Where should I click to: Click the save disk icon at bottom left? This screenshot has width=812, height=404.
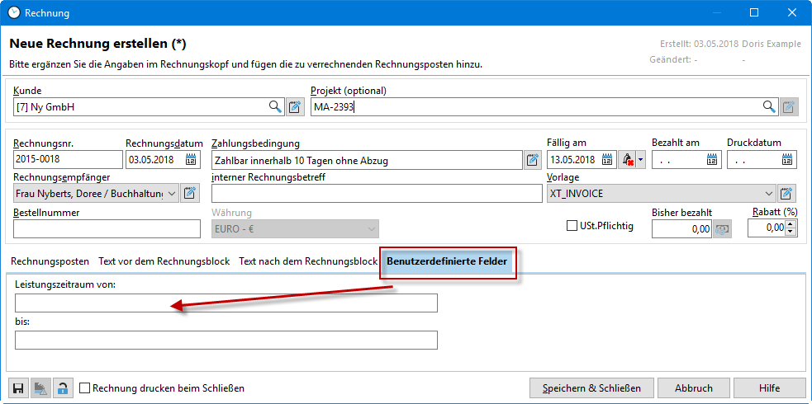point(18,388)
